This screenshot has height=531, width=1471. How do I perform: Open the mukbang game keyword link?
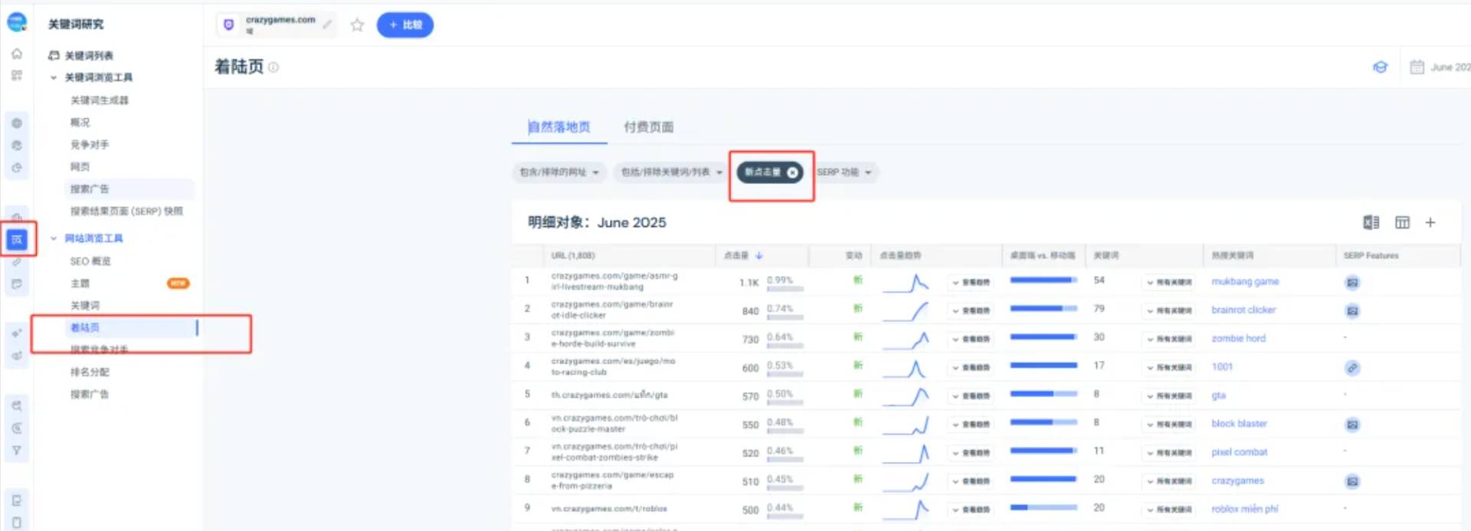click(1245, 282)
